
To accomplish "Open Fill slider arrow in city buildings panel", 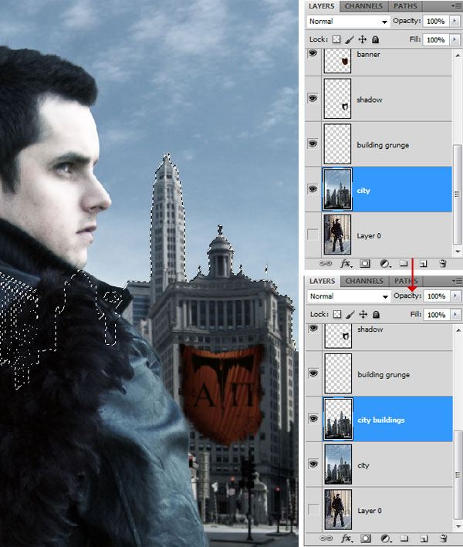I will pyautogui.click(x=455, y=314).
